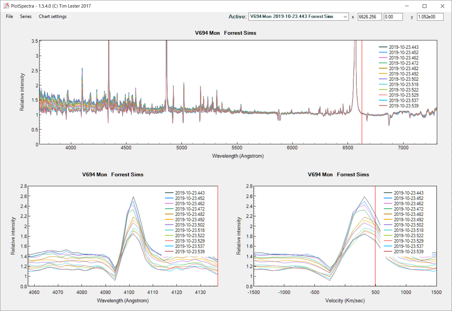The height and width of the screenshot is (311, 452).
Task: Click the emission peak in bottom-left chart
Action: [x=133, y=197]
